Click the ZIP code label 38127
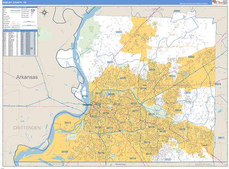 pos(110,62)
